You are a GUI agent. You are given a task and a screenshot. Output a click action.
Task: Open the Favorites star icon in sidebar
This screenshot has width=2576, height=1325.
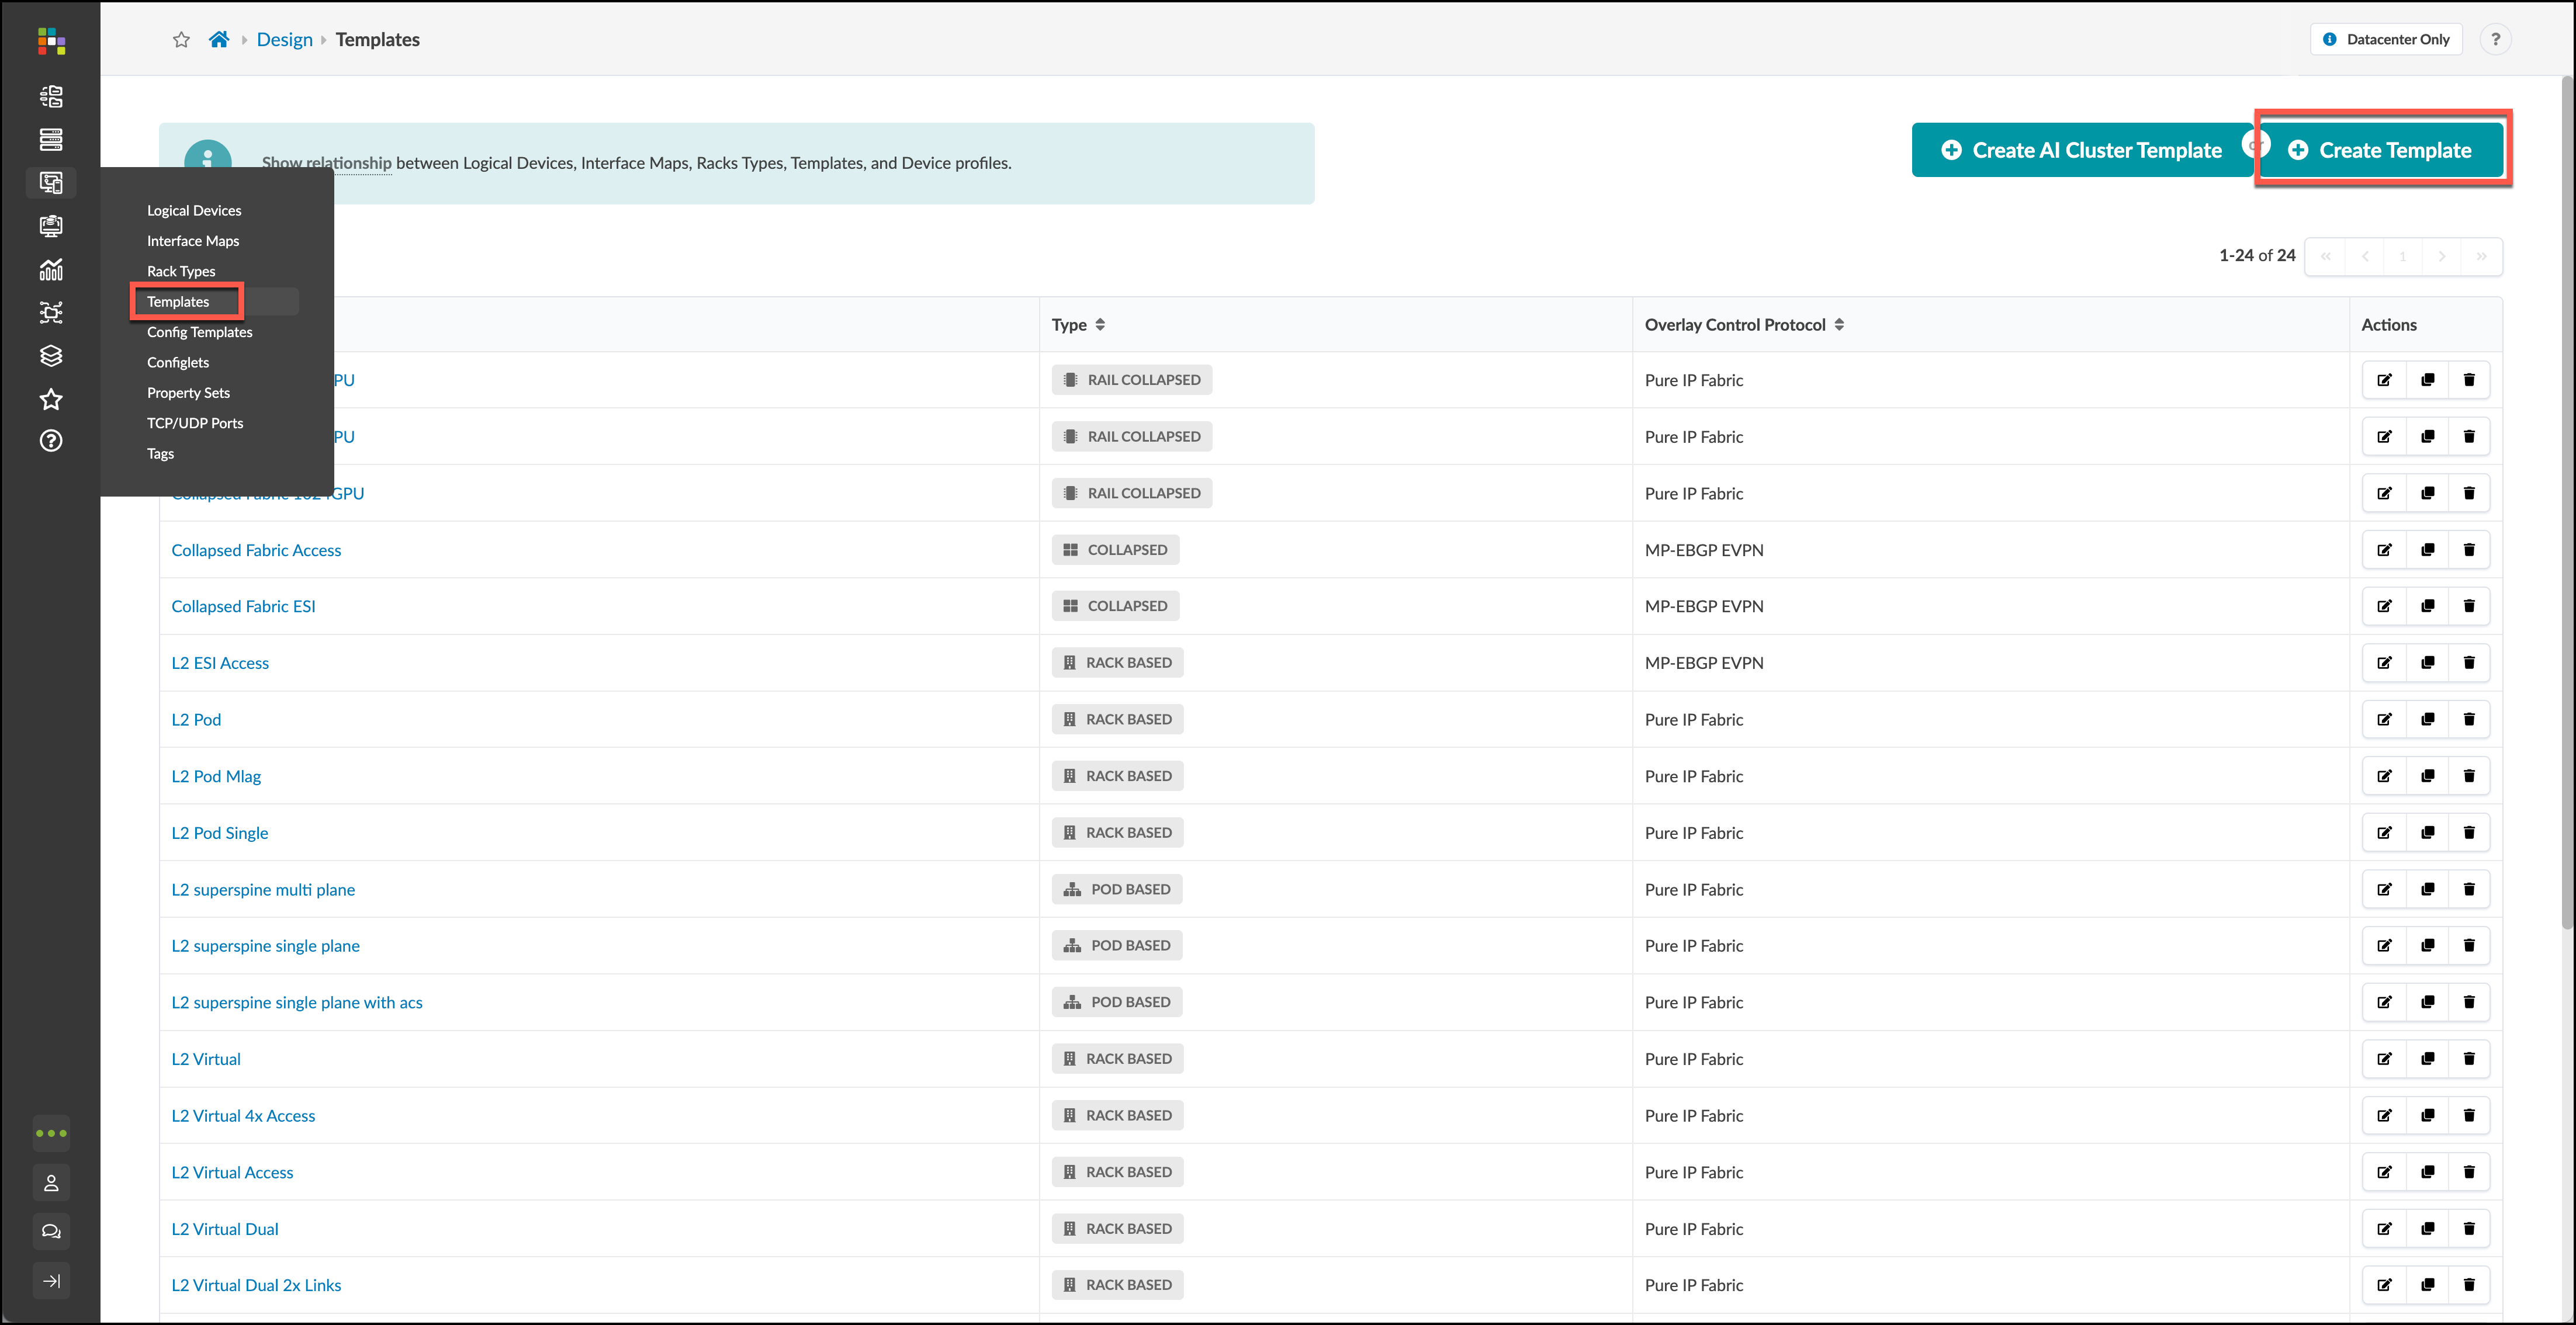pos(51,399)
